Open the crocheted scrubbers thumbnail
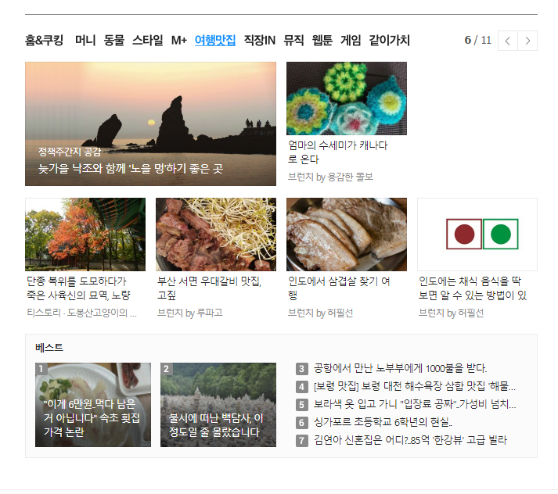Image resolution: width=558 pixels, height=494 pixels. click(347, 98)
